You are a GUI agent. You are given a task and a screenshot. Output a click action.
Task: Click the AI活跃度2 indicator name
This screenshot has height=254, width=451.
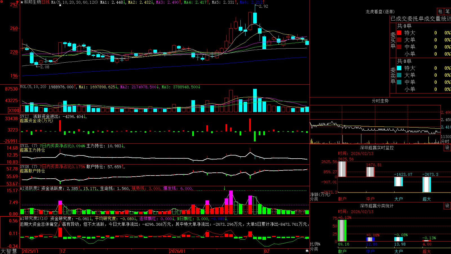coord(30,188)
